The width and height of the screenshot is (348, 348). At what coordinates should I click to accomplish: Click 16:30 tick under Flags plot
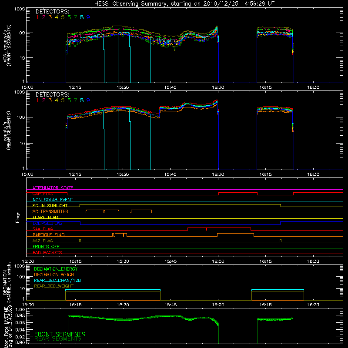pyautogui.click(x=313, y=261)
